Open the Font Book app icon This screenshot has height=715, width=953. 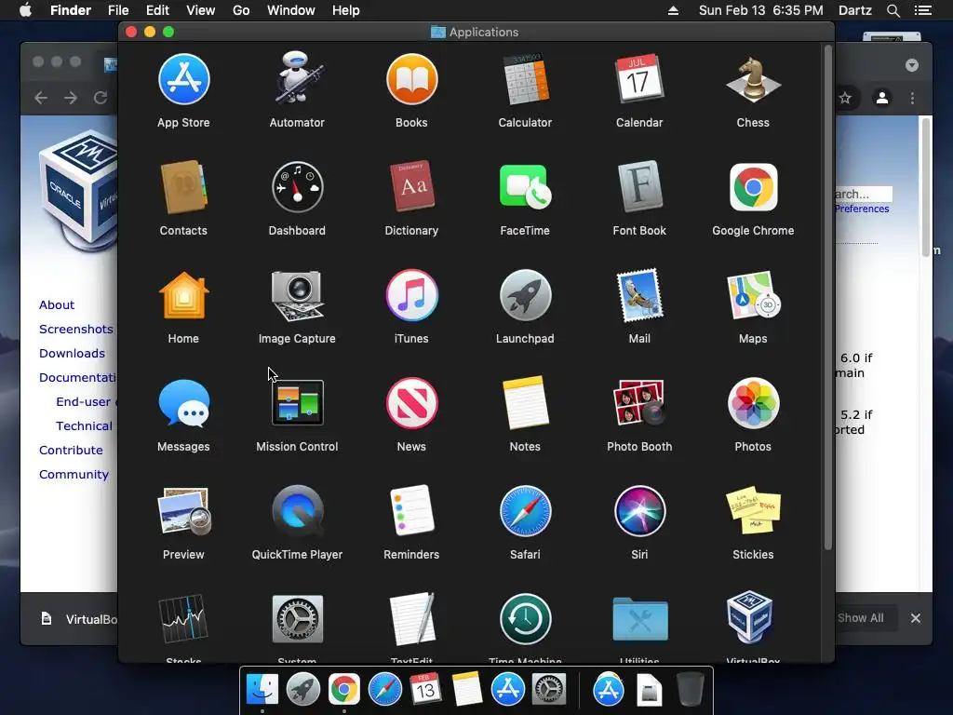point(638,187)
